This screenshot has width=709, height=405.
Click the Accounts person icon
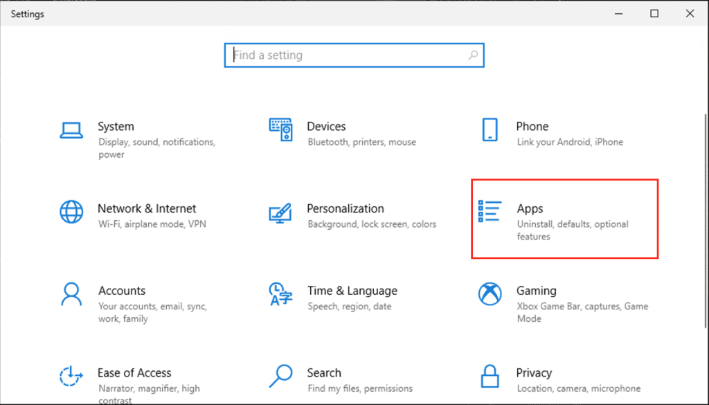point(71,294)
